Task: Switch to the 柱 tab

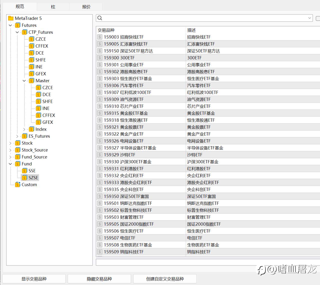Action: pos(53,7)
